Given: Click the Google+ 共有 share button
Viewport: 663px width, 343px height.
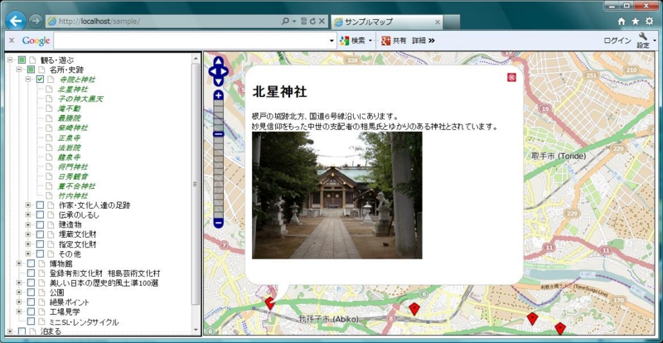Looking at the screenshot, I should point(393,41).
